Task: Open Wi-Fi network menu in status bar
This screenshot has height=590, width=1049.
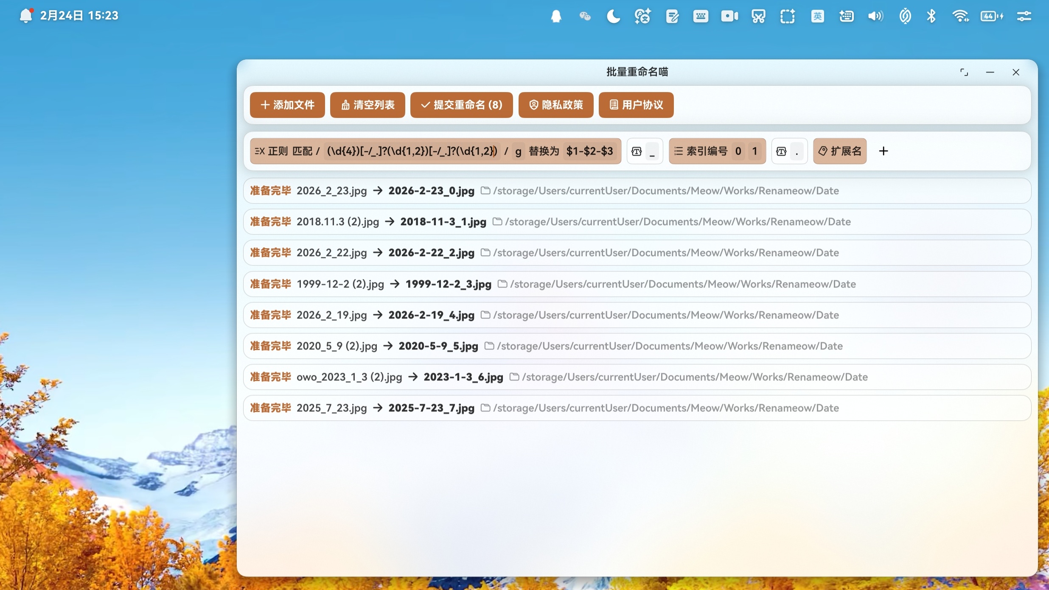Action: coord(960,16)
